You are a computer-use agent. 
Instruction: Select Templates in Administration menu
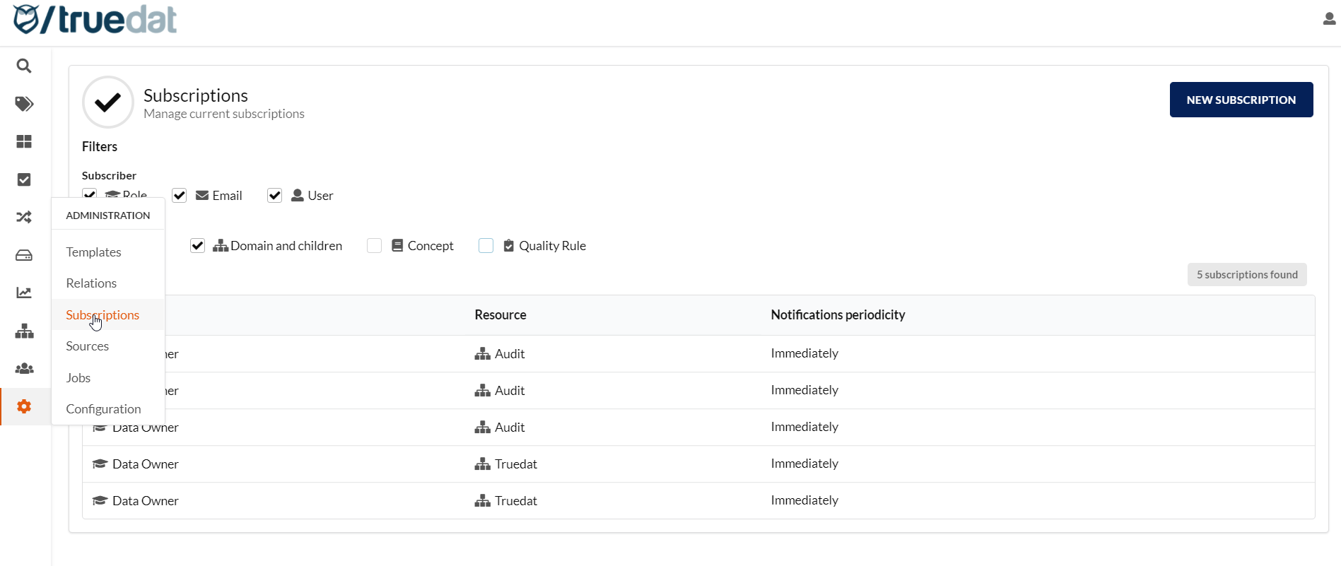coord(93,252)
